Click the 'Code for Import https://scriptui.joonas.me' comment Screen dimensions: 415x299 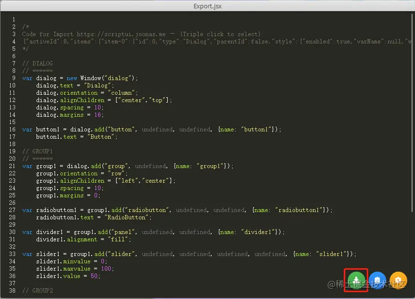coord(143,34)
